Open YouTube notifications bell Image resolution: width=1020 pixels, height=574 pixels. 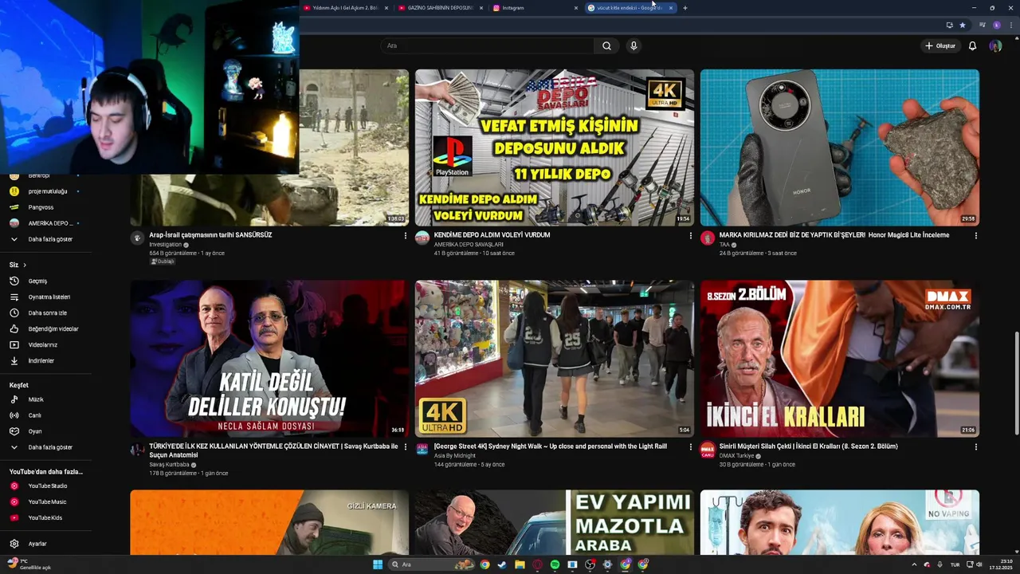[x=972, y=46]
